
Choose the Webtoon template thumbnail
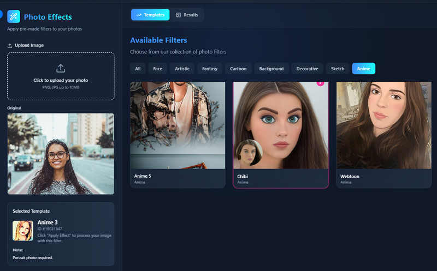pyautogui.click(x=384, y=125)
